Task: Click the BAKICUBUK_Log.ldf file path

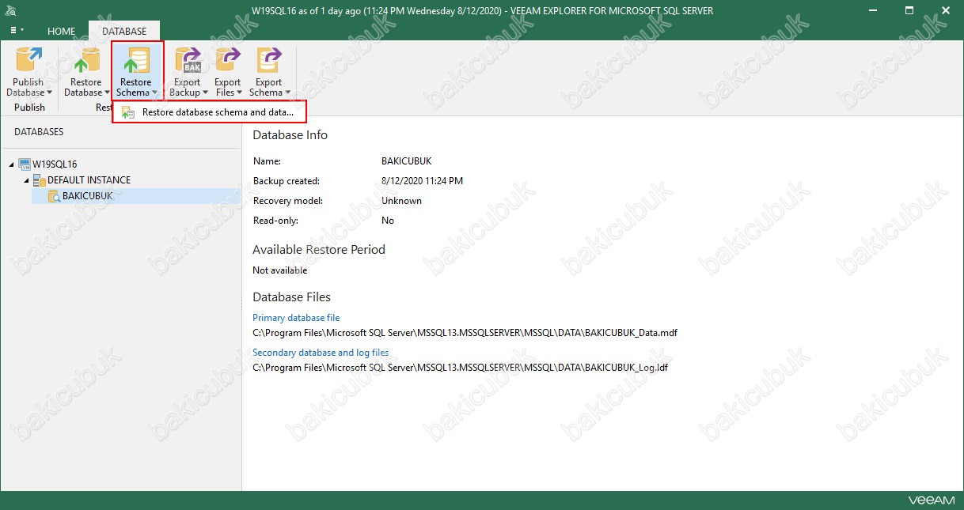Action: click(x=461, y=368)
